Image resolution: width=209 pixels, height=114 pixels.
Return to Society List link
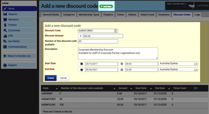tap(19, 56)
